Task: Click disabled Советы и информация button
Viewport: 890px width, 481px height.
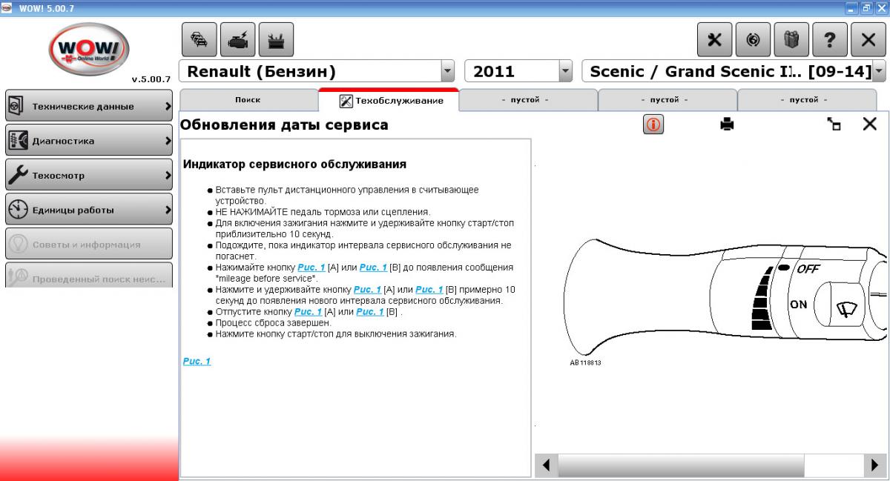Action: coord(89,245)
